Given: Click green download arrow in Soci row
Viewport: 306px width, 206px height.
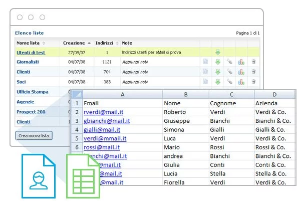Looking at the screenshot, I should [217, 82].
